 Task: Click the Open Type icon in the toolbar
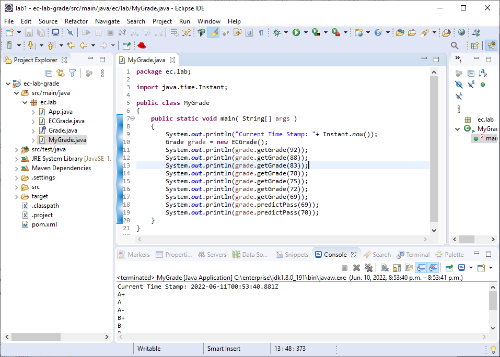pyautogui.click(x=400, y=32)
